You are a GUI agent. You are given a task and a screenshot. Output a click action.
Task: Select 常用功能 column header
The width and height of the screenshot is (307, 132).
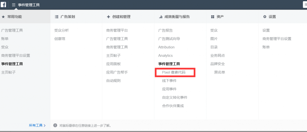tap(15, 17)
